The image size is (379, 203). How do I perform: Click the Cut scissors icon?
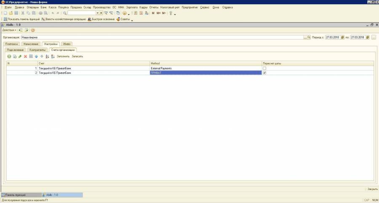[x=23, y=13]
